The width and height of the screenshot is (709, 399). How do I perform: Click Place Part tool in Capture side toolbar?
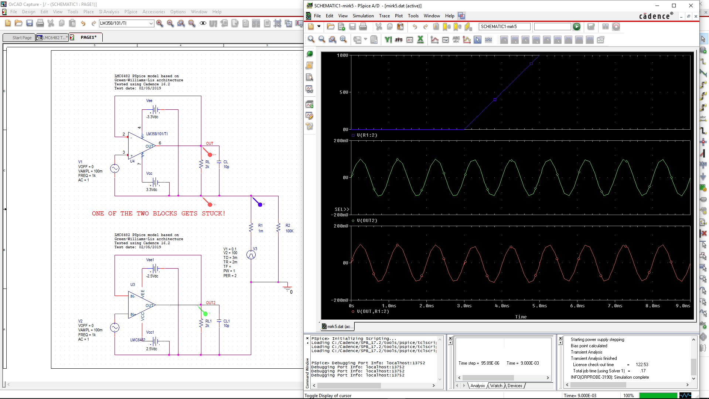(x=703, y=50)
